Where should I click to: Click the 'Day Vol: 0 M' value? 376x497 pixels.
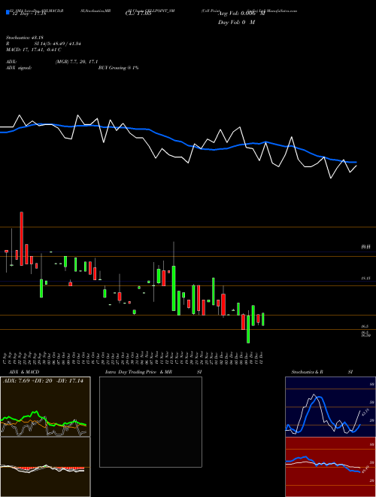(236, 23)
